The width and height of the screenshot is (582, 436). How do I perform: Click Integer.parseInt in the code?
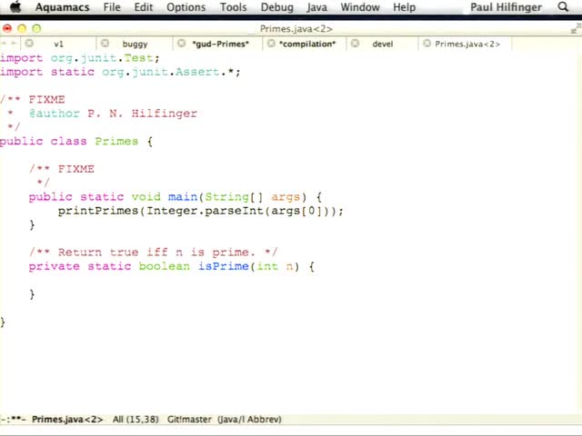tap(205, 211)
